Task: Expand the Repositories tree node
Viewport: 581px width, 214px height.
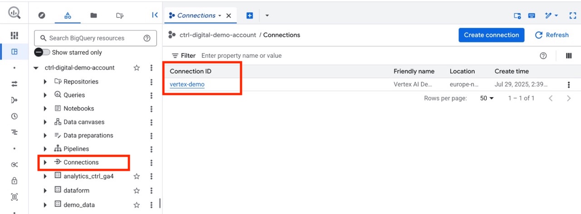Action: (45, 82)
